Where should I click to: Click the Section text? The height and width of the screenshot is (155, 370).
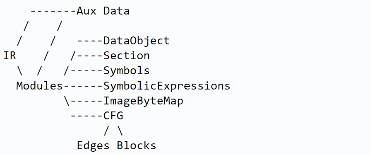(x=127, y=56)
